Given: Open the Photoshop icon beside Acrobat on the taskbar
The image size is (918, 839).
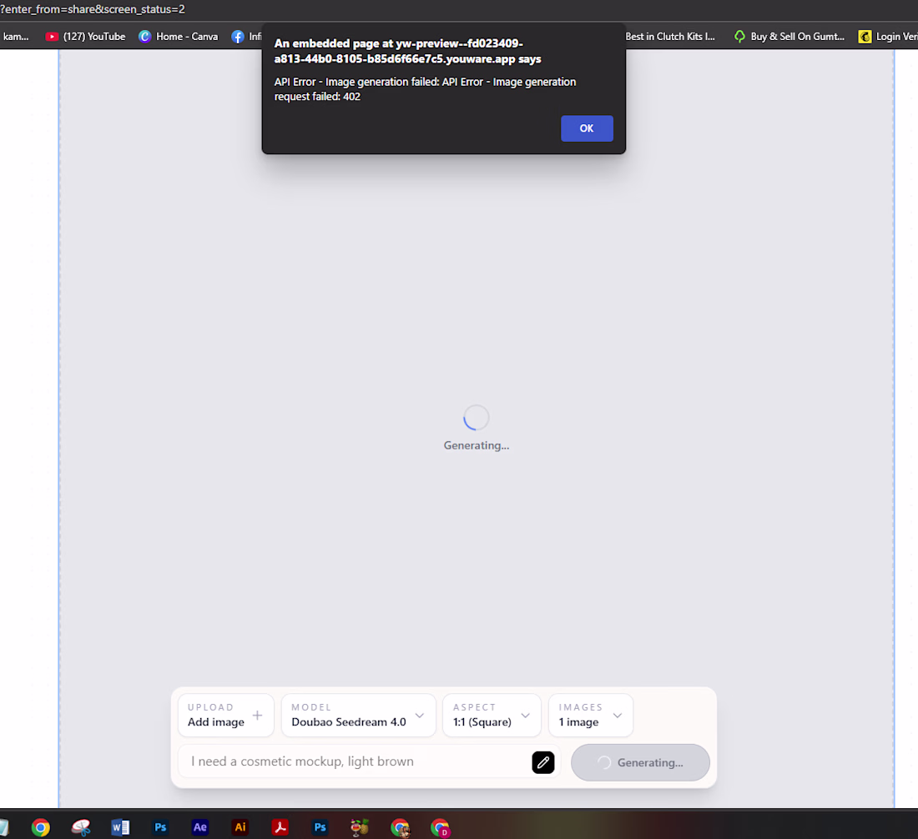Looking at the screenshot, I should pyautogui.click(x=320, y=827).
